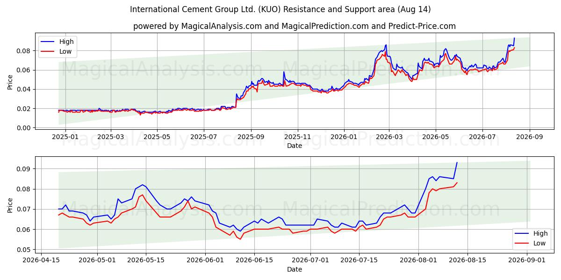Click the 2026-03 tick label on top chart
This screenshot has width=561, height=280.
[389, 137]
